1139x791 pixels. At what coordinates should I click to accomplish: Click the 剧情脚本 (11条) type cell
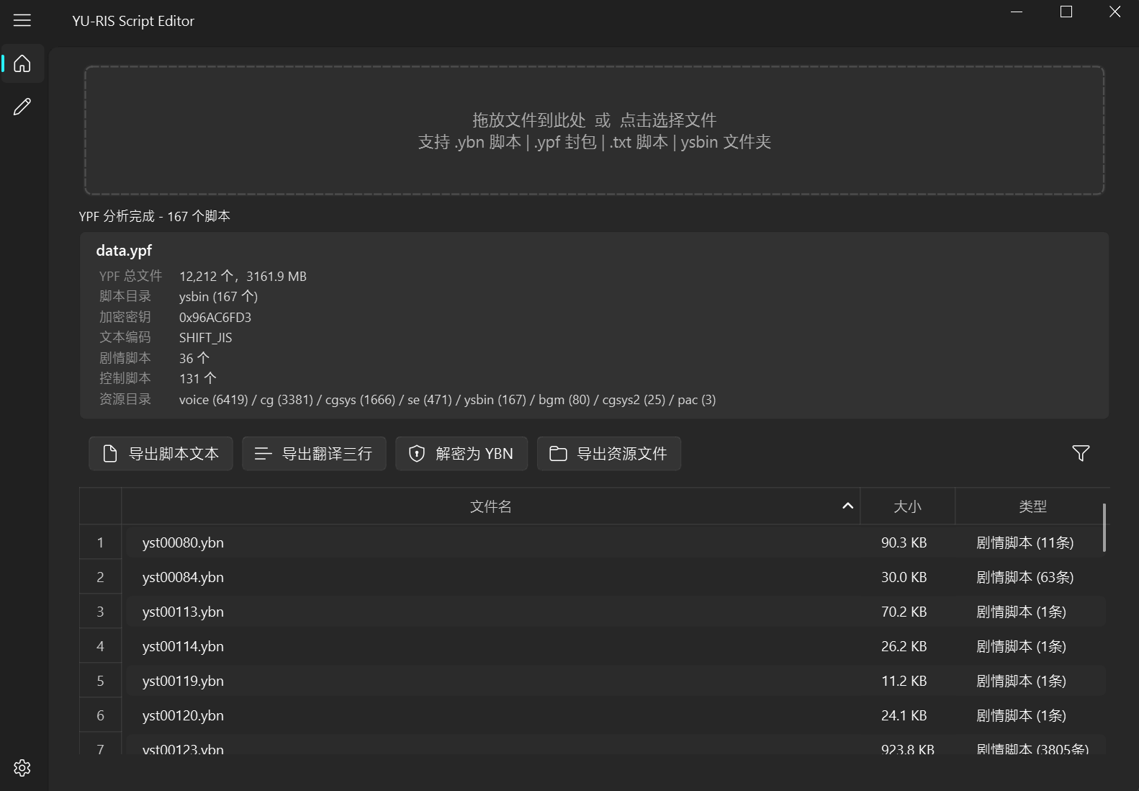pos(1025,542)
